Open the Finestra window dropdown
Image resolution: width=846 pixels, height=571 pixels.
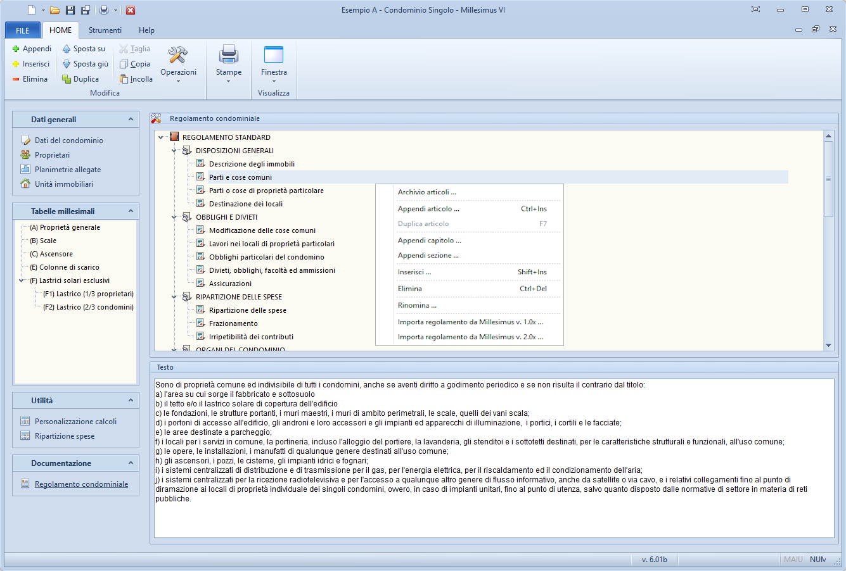click(x=274, y=64)
